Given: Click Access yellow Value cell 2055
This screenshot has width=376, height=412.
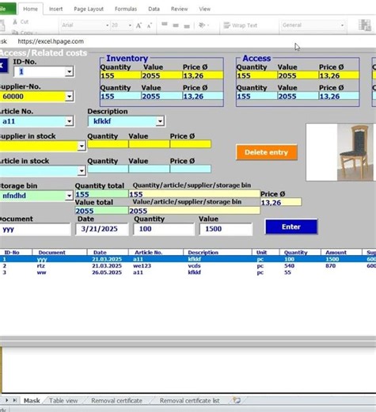Looking at the screenshot, I should point(298,76).
